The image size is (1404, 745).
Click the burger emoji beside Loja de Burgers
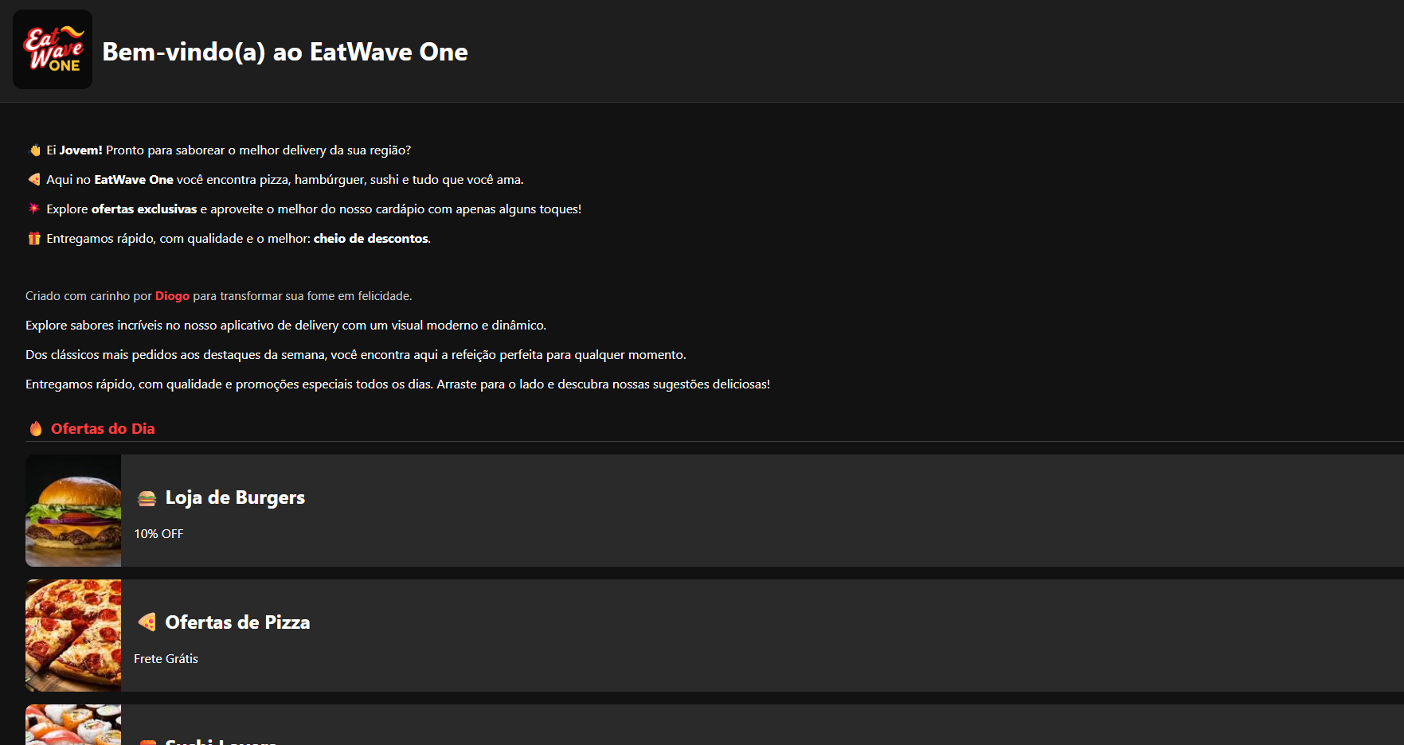click(147, 498)
